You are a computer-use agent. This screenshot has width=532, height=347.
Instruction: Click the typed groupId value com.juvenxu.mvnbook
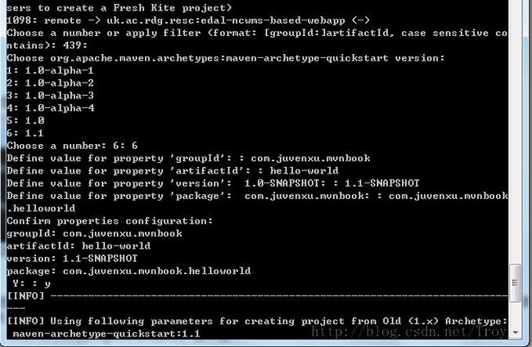[310, 159]
